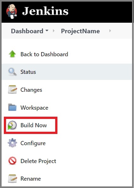134x188 pixels.
Task: Click the notepad icon beside Changes
Action: 12,90
